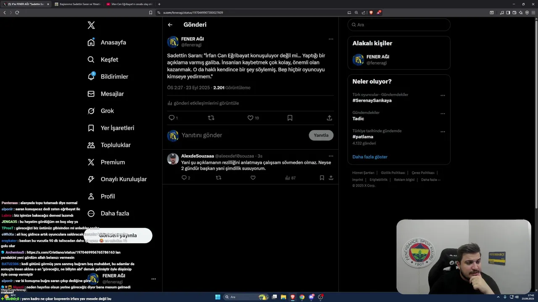Bookmark page icon in address bar
Screen dimensions: 538x302
point(150,13)
